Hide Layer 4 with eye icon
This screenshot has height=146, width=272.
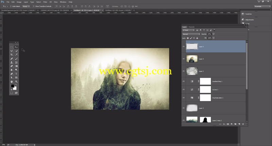(184, 59)
